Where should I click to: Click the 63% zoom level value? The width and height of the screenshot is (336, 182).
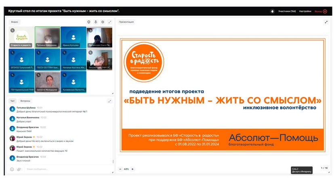126,169
